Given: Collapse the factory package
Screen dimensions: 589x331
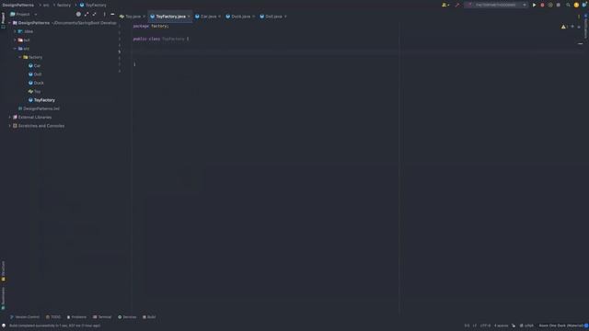Looking at the screenshot, I should 20,57.
